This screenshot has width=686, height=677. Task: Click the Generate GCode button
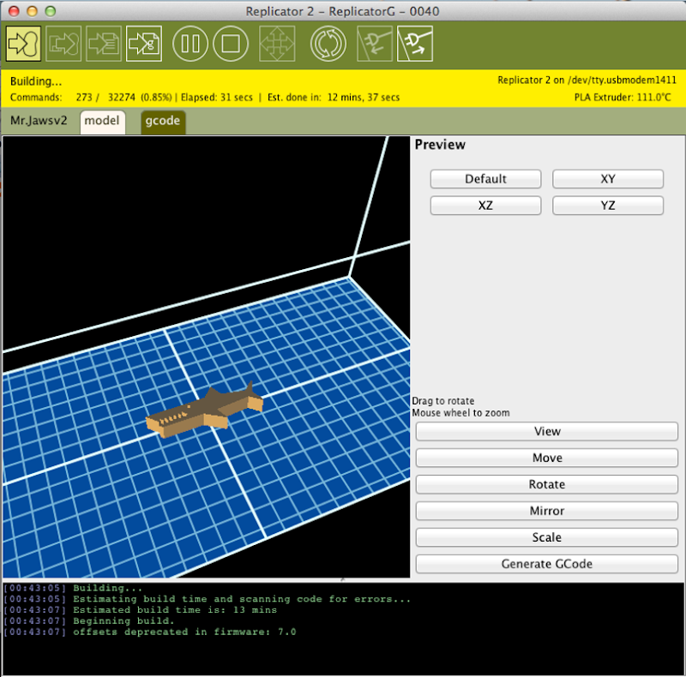click(x=547, y=564)
